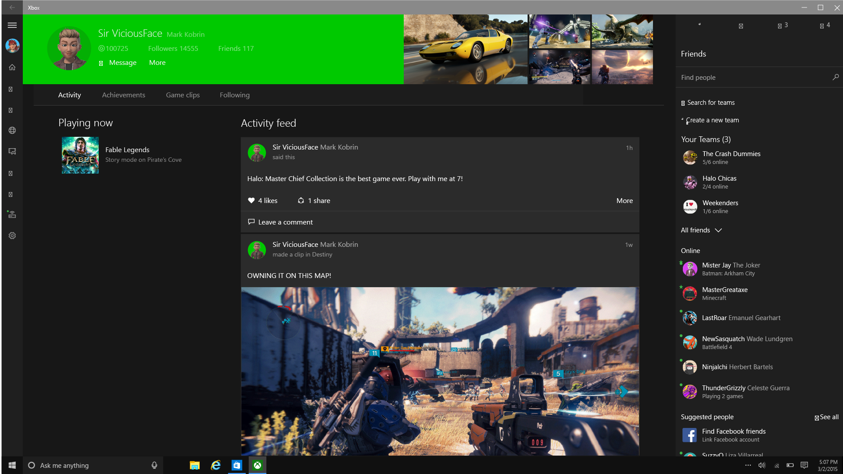
Task: Click the 4 likes text on the post
Action: click(268, 200)
